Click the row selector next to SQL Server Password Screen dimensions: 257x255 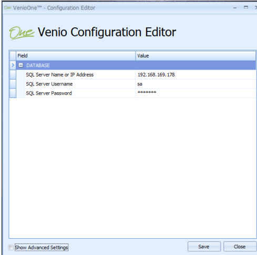[13, 93]
